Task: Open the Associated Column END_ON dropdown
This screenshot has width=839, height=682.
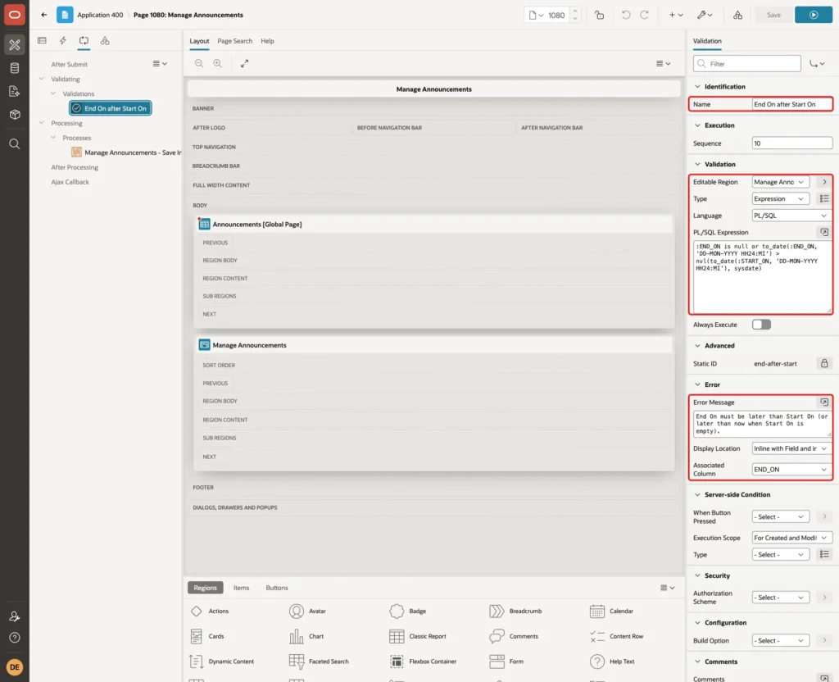Action: (791, 470)
